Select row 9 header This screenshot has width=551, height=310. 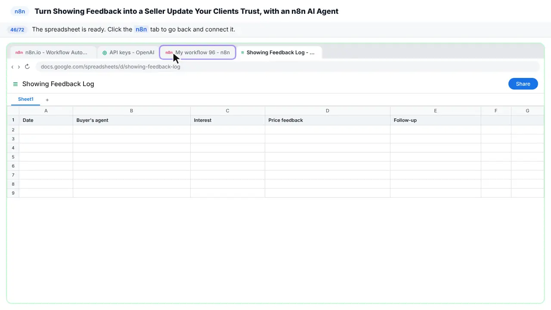pos(13,193)
